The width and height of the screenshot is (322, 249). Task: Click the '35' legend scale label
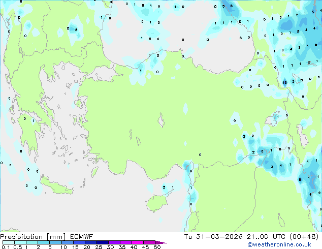(x=122, y=247)
